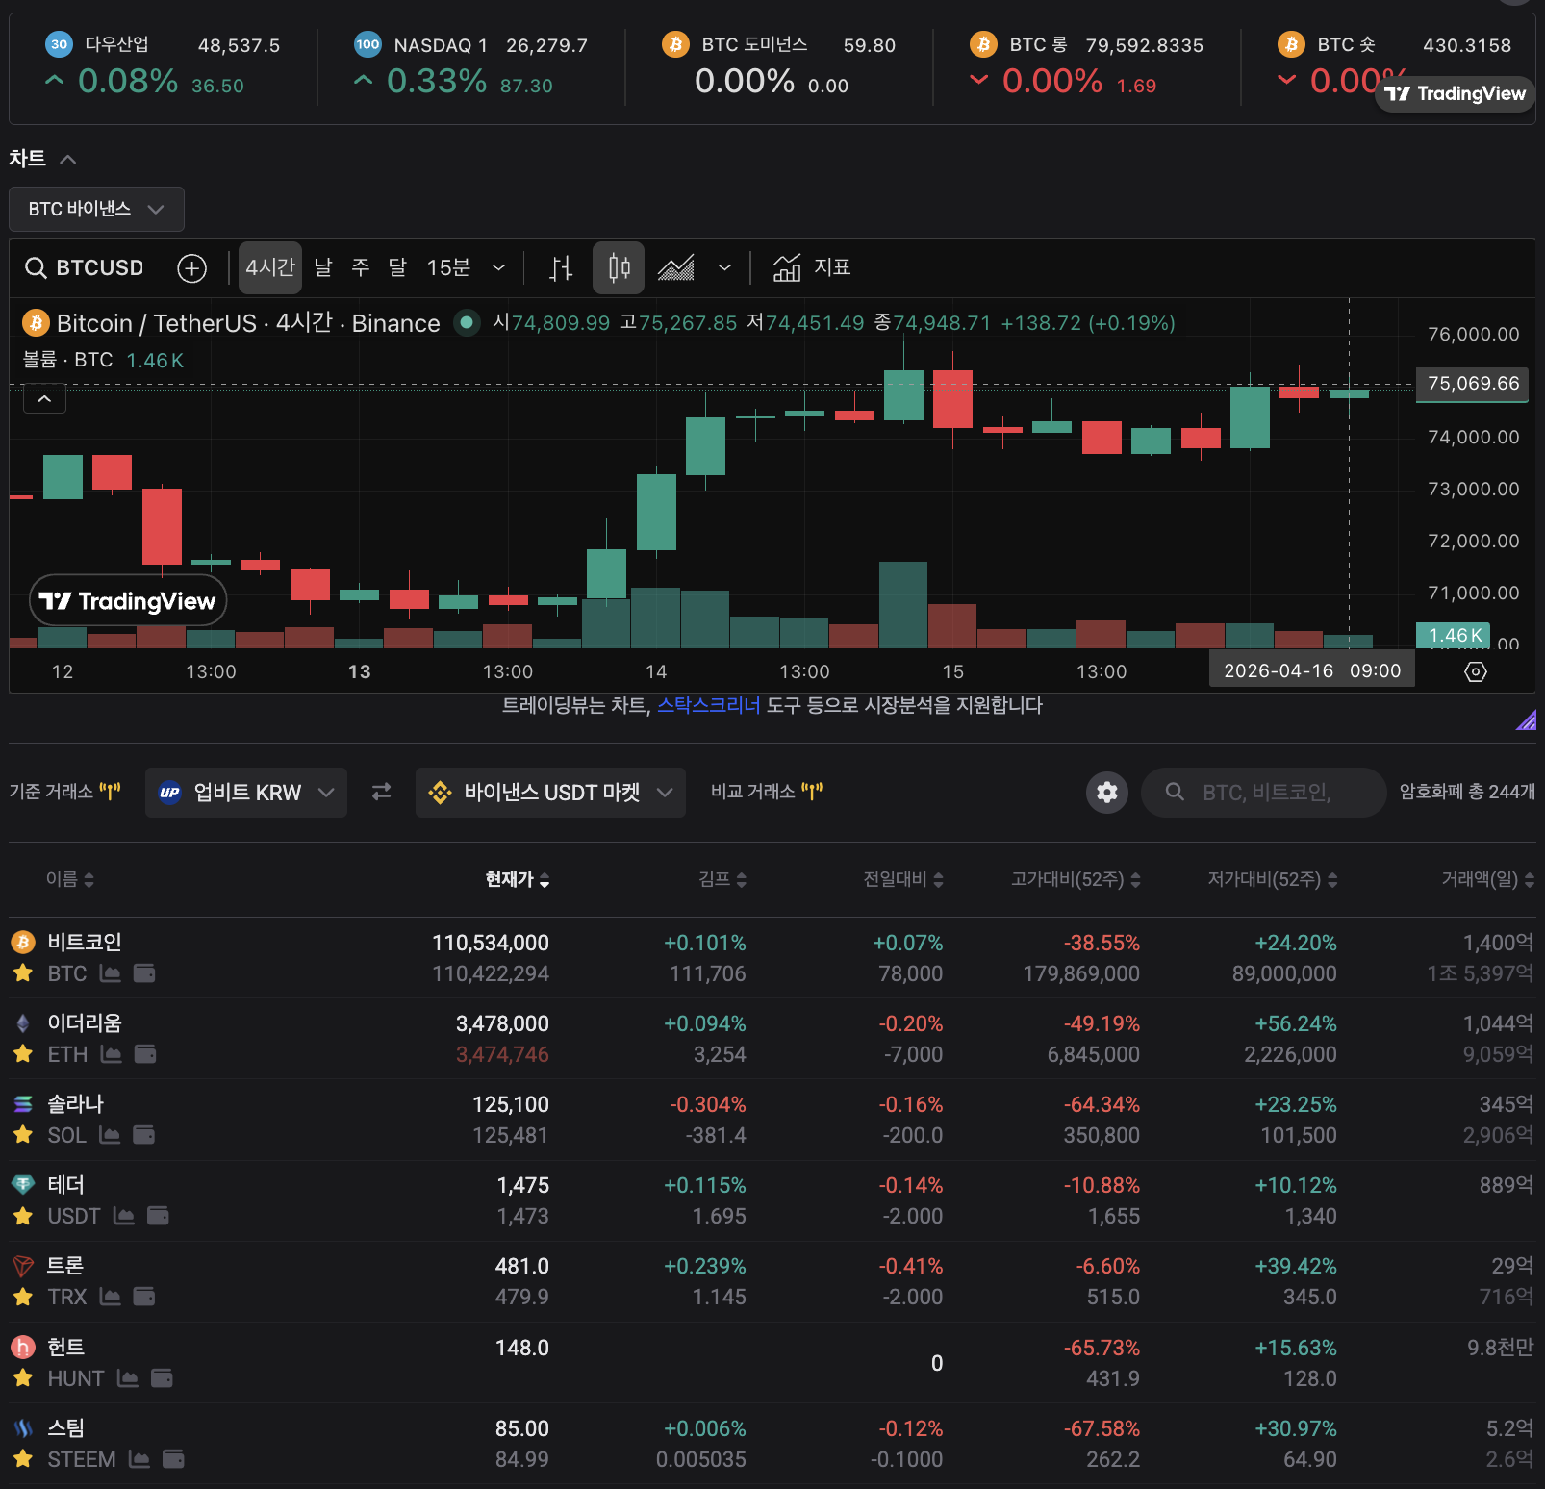Screen dimensions: 1545x1489
Task: Open chart icon in USDT row
Action: pos(124,1216)
